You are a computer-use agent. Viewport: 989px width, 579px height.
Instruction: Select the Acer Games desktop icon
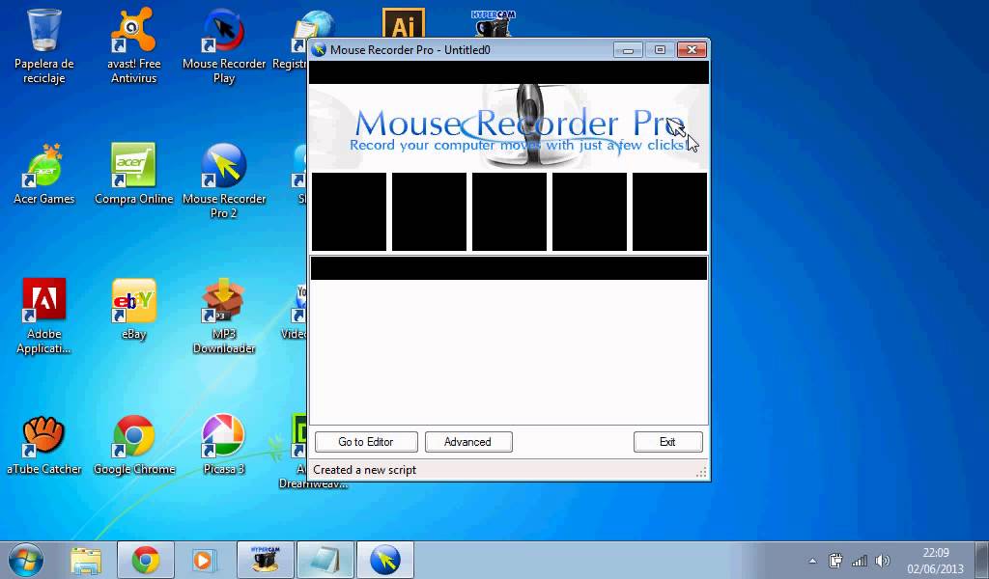(x=44, y=174)
